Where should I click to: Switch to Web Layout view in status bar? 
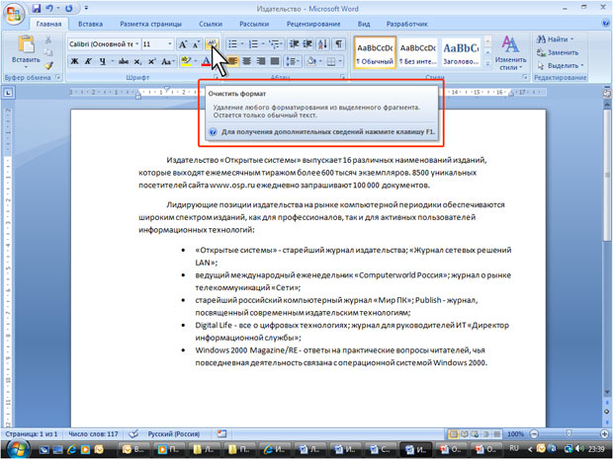[x=475, y=434]
